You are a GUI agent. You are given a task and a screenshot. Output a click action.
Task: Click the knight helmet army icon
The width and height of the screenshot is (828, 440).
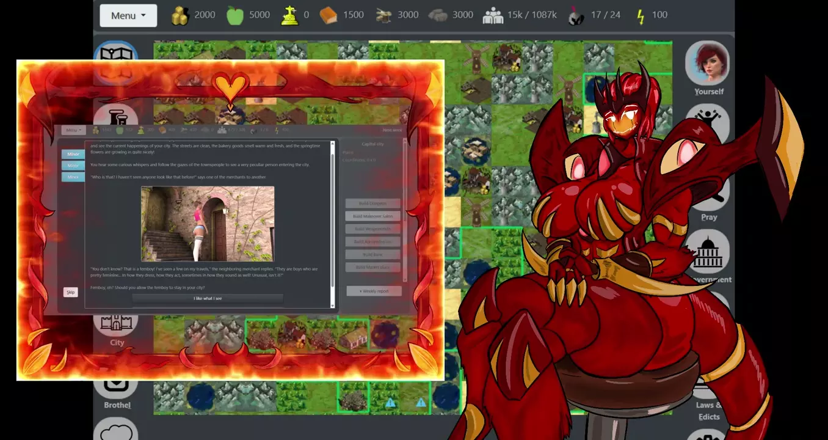click(575, 15)
